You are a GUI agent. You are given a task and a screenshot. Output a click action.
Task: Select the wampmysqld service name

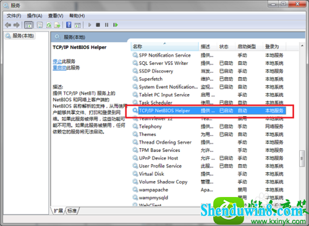(153, 198)
